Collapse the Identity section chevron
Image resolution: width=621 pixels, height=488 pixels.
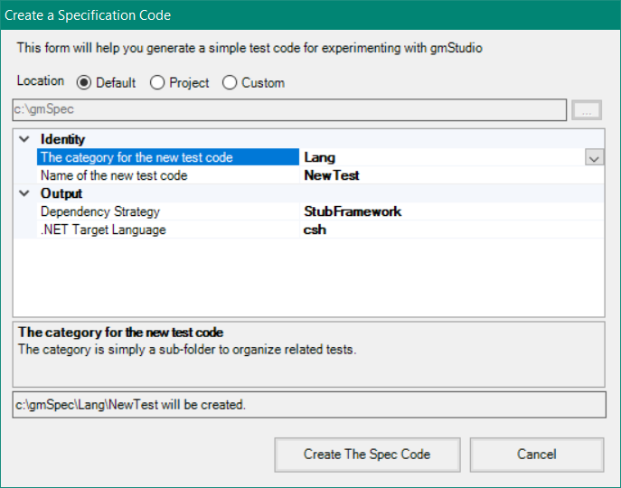click(24, 140)
